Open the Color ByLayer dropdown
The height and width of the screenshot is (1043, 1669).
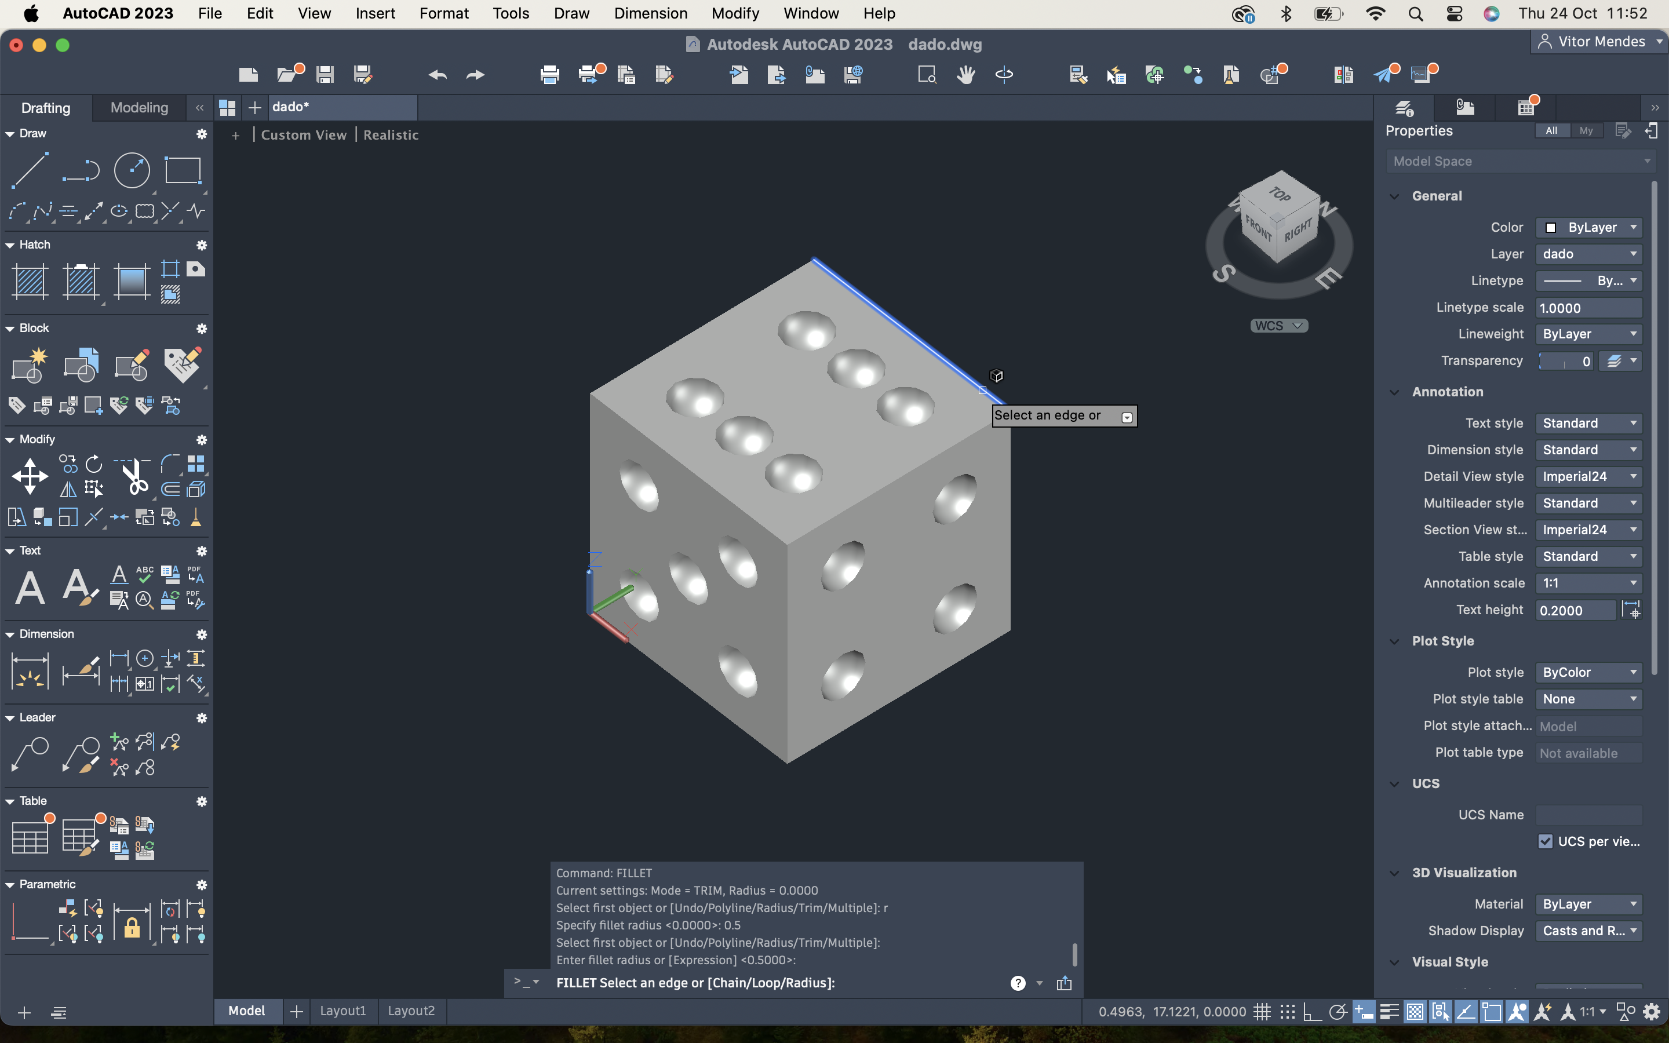pos(1588,228)
